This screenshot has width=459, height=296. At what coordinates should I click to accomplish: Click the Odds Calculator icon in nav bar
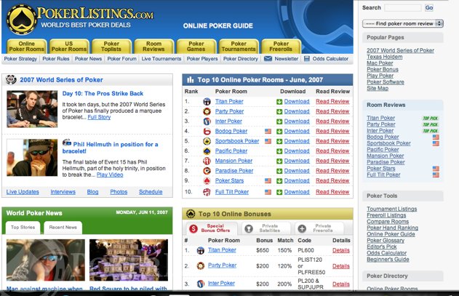[x=306, y=59]
